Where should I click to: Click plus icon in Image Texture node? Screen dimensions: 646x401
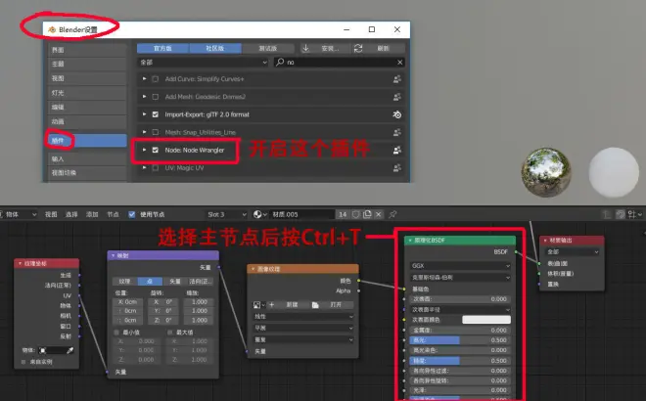pos(271,304)
